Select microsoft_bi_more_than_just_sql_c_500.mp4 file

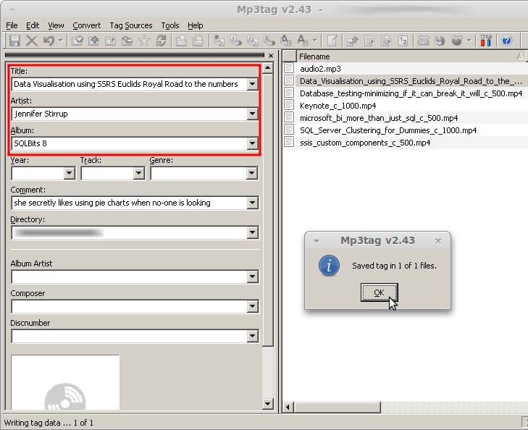(x=379, y=118)
